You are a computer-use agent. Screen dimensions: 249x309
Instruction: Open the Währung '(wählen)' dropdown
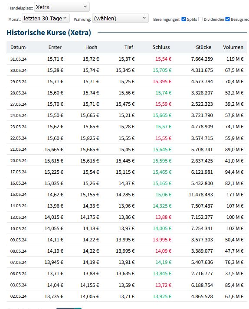120,18
